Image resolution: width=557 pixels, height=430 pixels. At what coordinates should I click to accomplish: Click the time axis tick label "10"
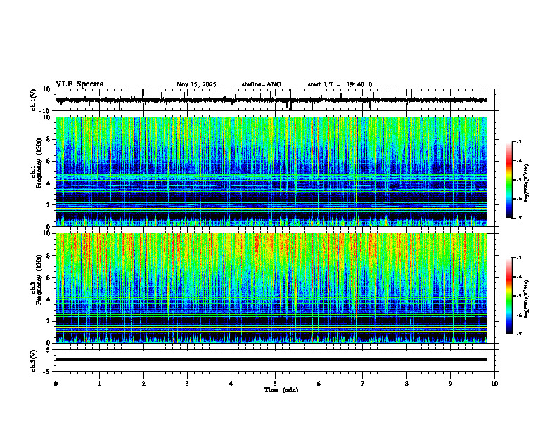[494, 384]
